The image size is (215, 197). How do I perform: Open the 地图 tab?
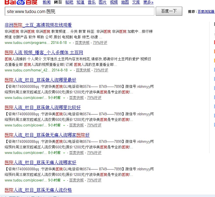[125, 3]
